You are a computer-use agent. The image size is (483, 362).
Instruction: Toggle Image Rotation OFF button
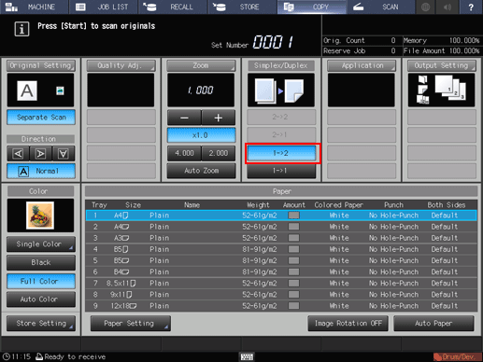[x=348, y=324]
